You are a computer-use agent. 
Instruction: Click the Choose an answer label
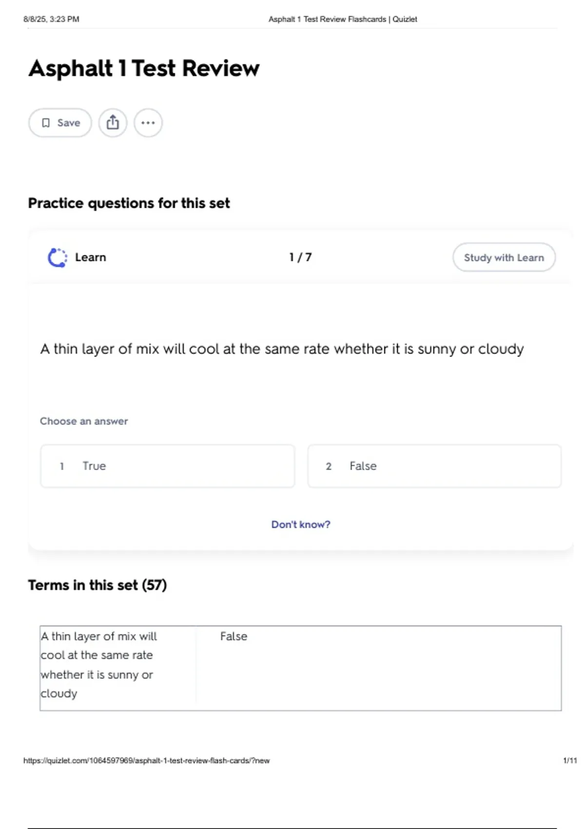[x=84, y=421]
